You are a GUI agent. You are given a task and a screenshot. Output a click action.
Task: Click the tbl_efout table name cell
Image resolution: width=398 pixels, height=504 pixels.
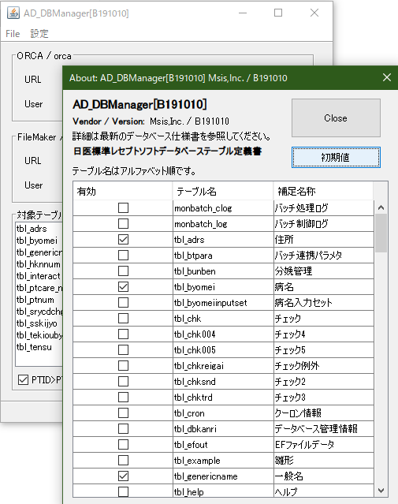(x=223, y=445)
